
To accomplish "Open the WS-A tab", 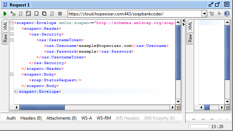I will (x=87, y=118).
